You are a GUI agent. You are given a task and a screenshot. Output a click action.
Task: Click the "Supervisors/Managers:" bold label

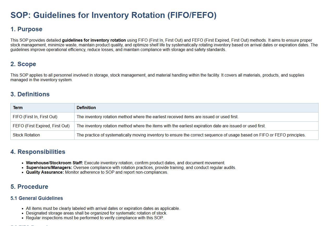[x=49, y=168]
